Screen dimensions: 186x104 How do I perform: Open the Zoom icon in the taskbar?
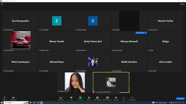coord(38,103)
